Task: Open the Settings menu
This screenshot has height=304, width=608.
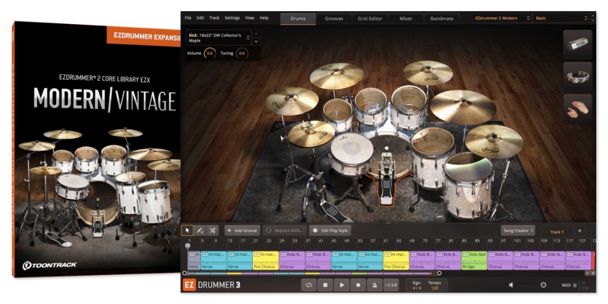Action: tap(232, 18)
